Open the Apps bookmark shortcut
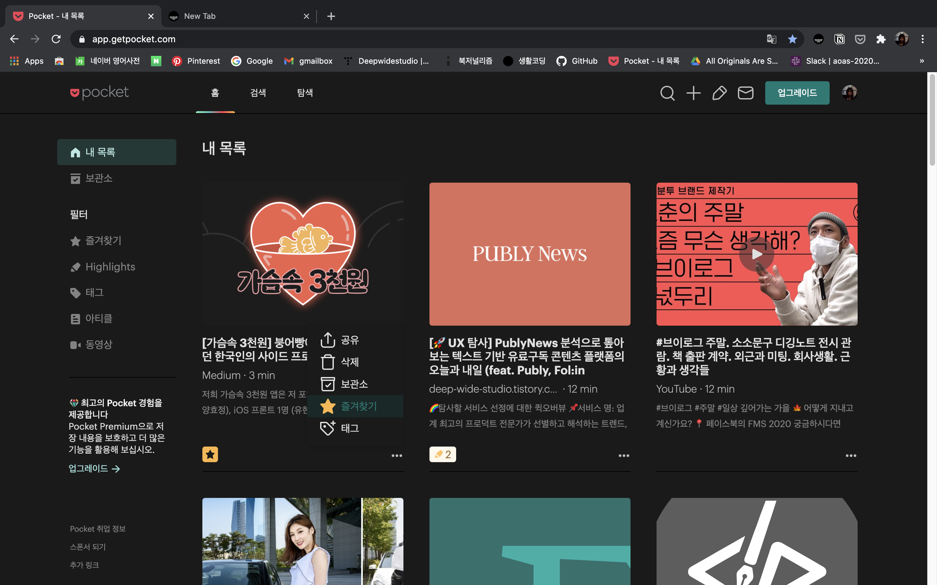Screen dimensions: 937x585 coord(26,61)
